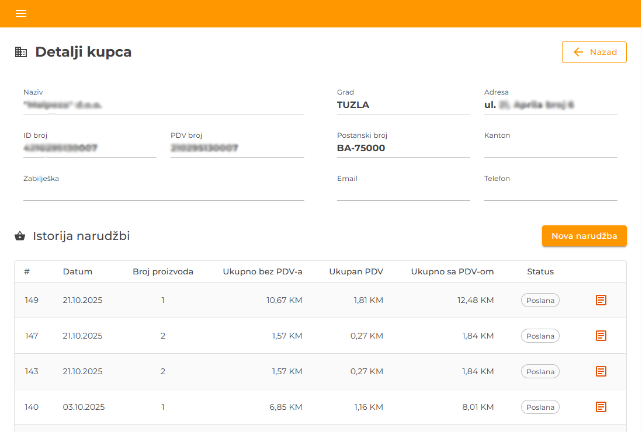Screen dimensions: 642x432
Task: Open the hamburger navigation menu
Action: 21,13
